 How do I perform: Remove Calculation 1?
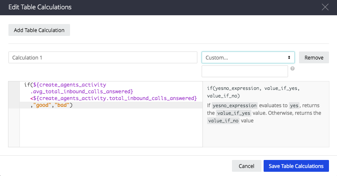click(x=314, y=57)
